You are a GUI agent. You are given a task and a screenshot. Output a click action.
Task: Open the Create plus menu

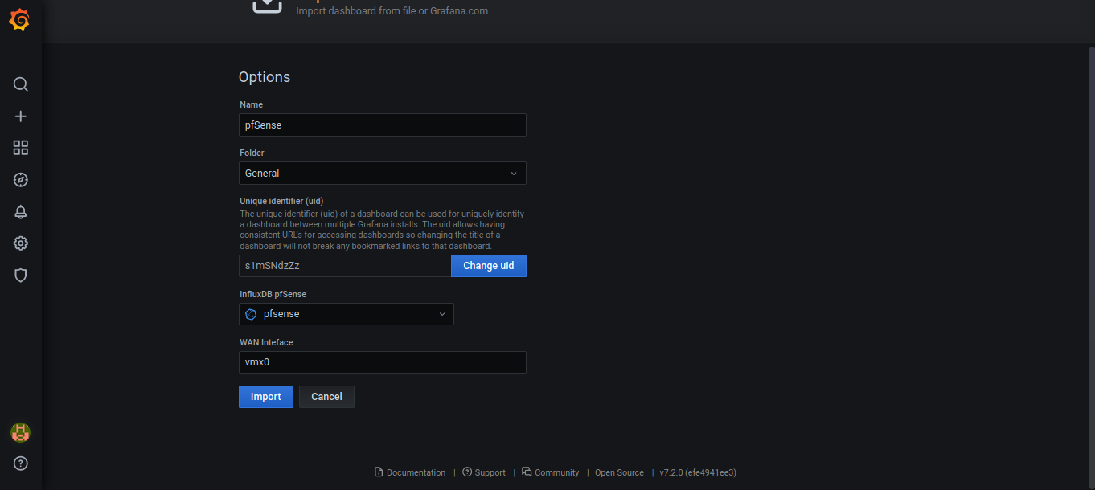[x=21, y=116]
